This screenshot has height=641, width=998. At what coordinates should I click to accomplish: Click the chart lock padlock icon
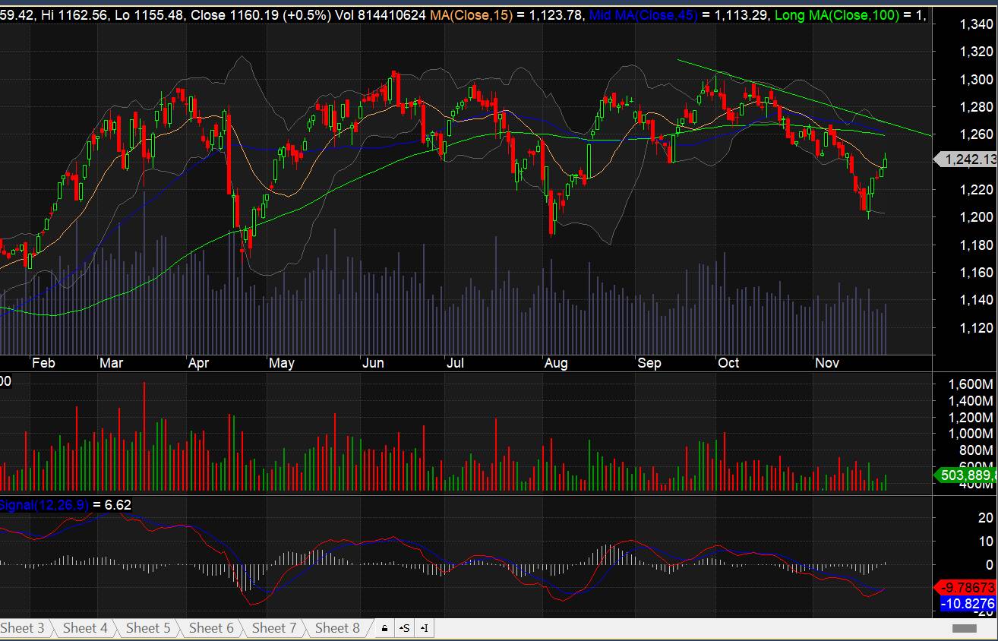click(x=384, y=628)
